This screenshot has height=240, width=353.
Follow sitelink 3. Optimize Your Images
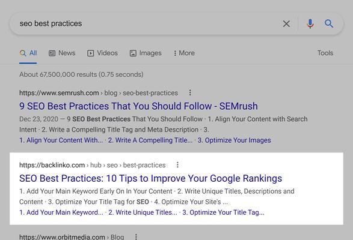[234, 140]
